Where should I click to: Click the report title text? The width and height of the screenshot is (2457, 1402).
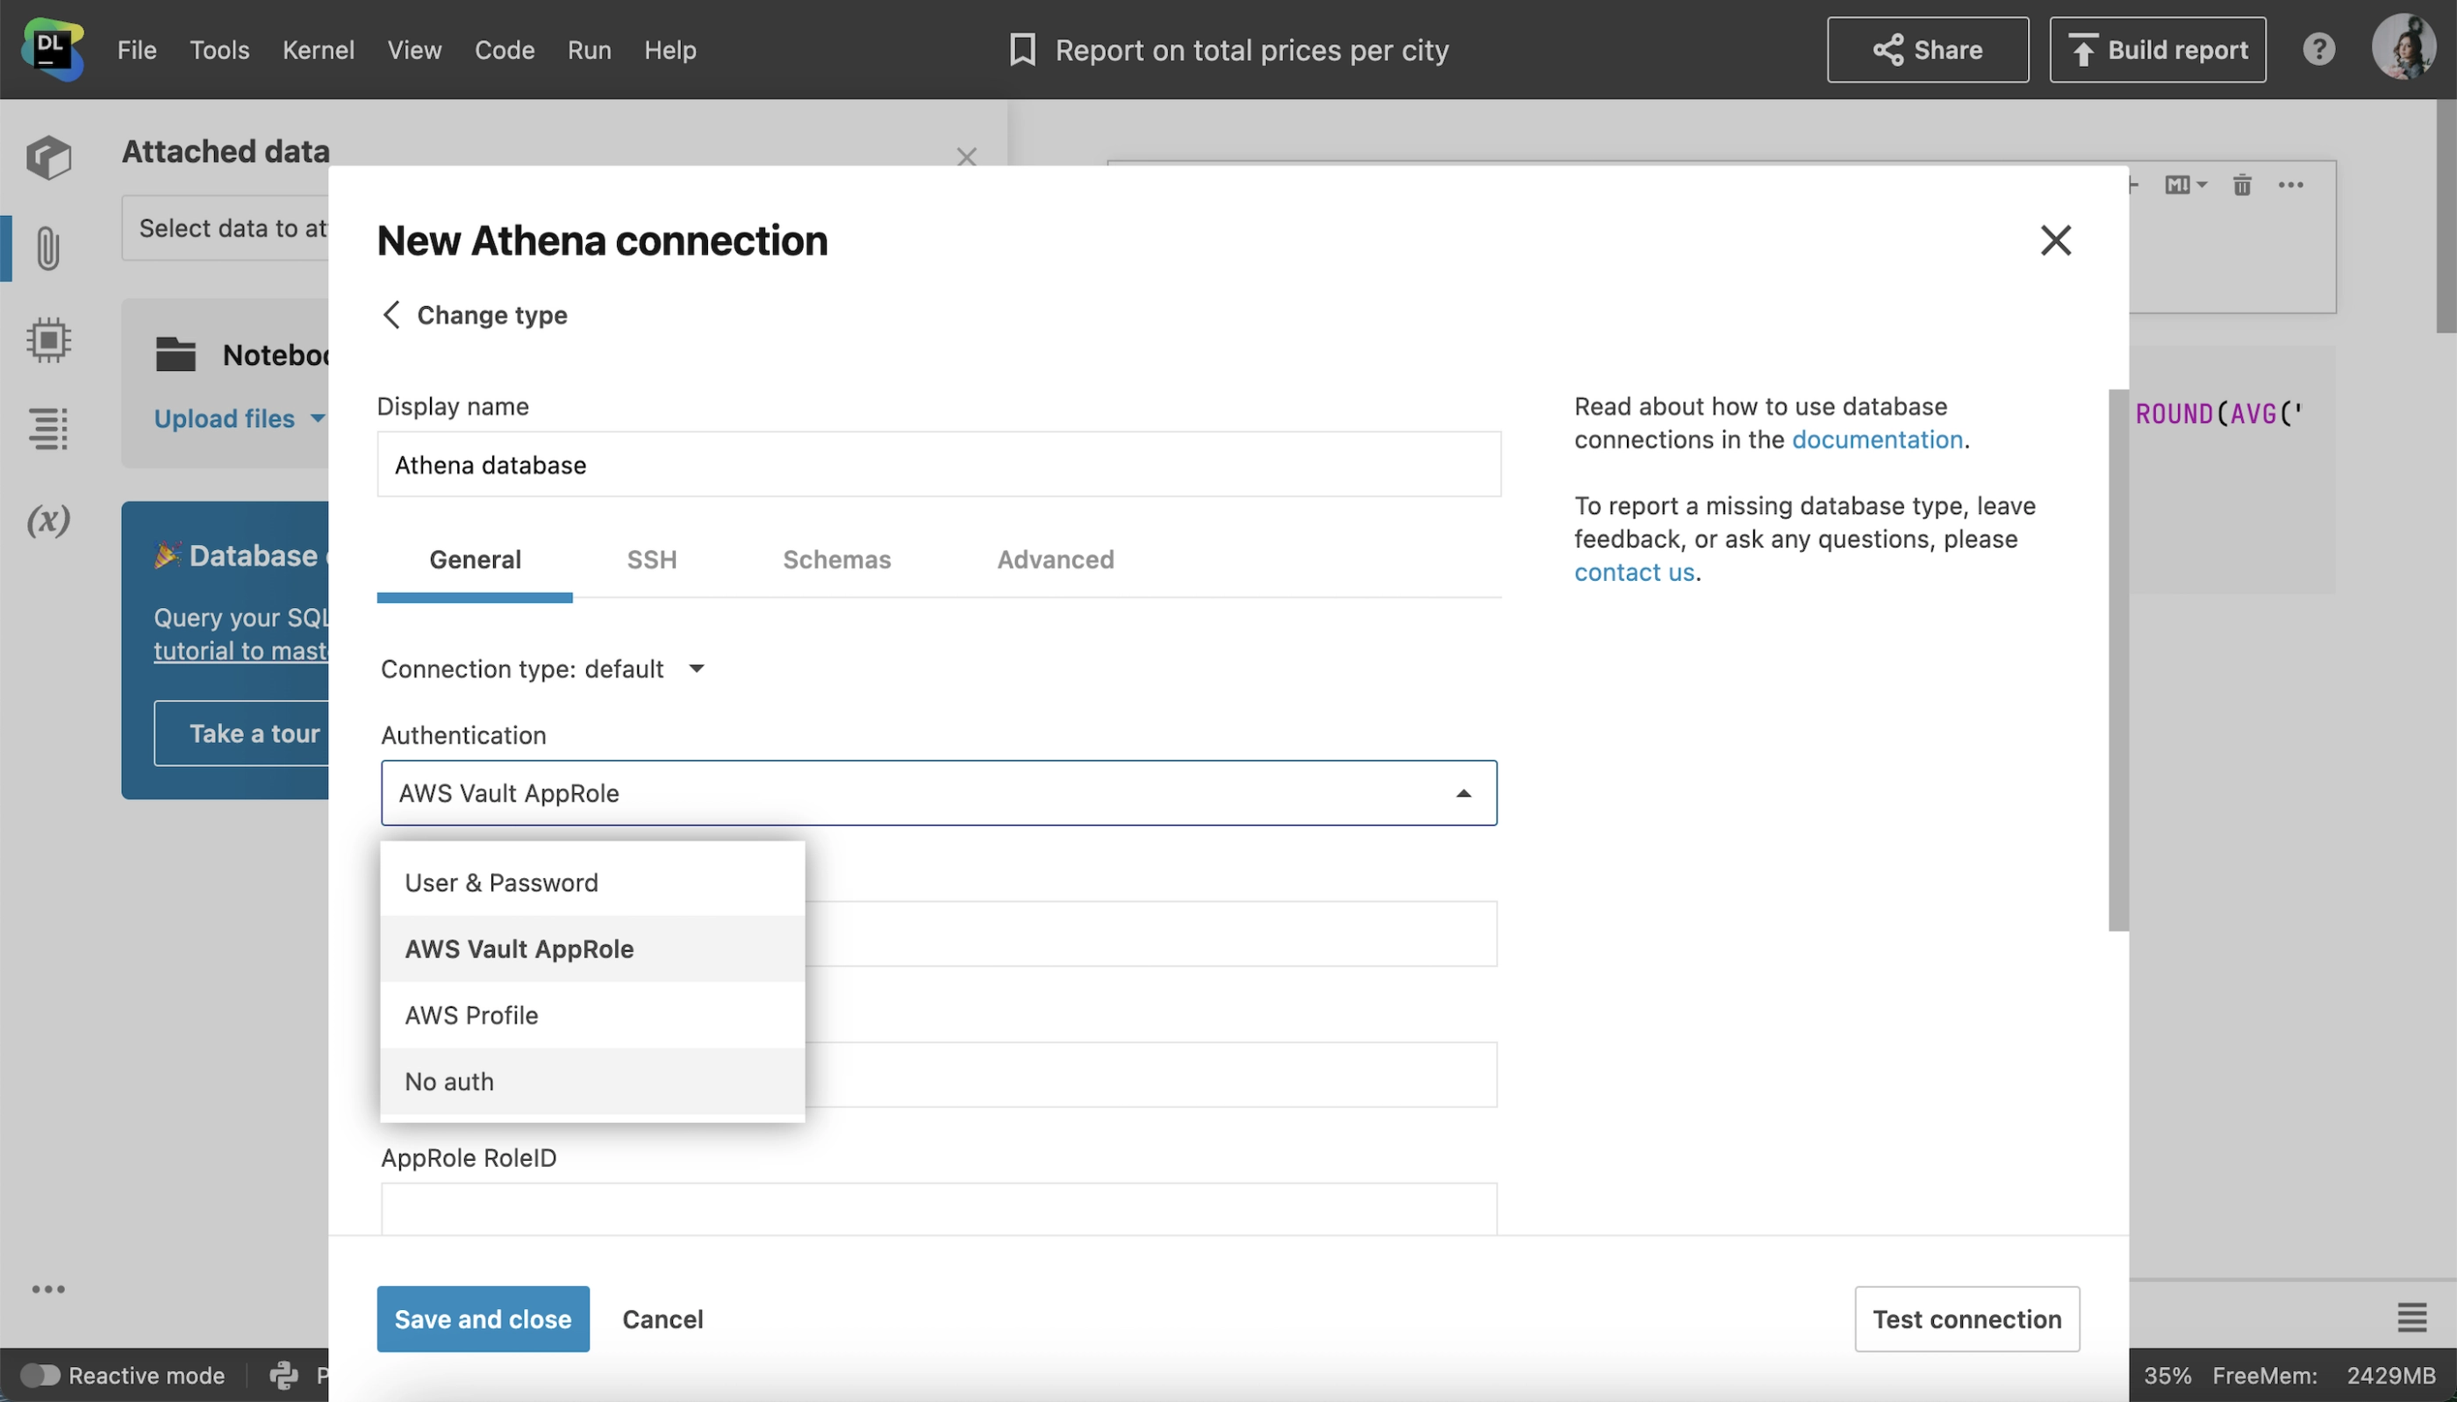tap(1251, 49)
